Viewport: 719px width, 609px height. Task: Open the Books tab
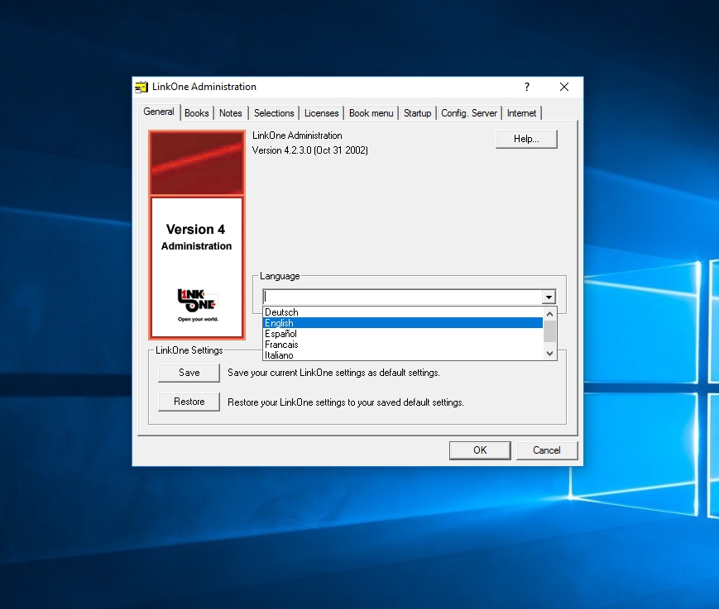click(x=197, y=113)
